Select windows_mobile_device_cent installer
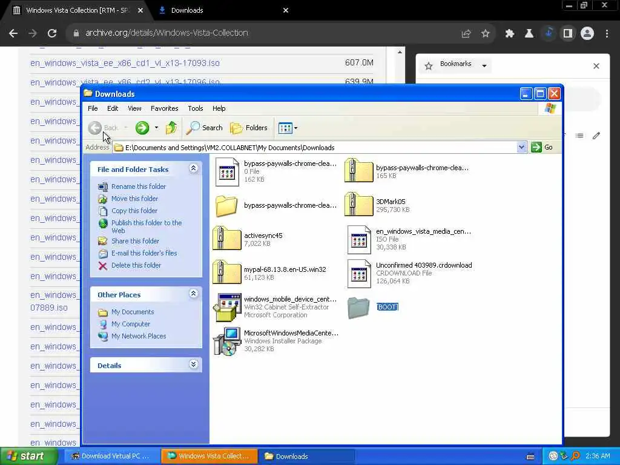Screen dimensions: 620x465 227,307
